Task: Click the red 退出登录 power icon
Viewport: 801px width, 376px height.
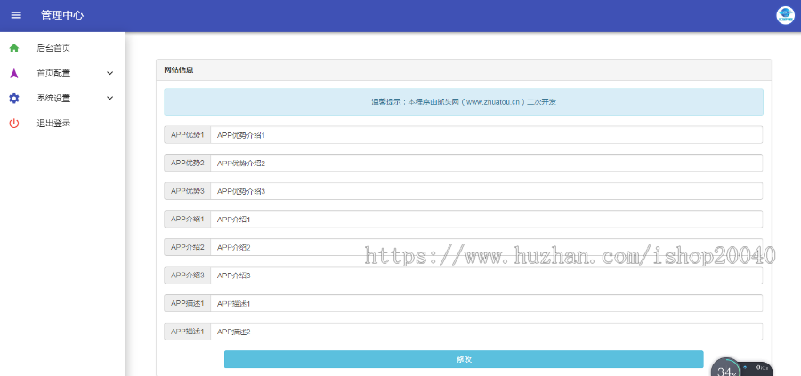Action: click(14, 123)
